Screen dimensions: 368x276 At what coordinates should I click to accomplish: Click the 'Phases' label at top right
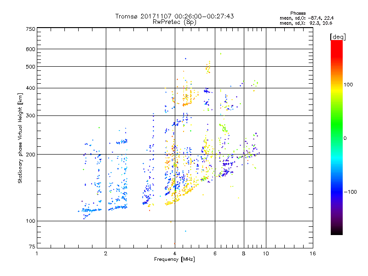[298, 13]
